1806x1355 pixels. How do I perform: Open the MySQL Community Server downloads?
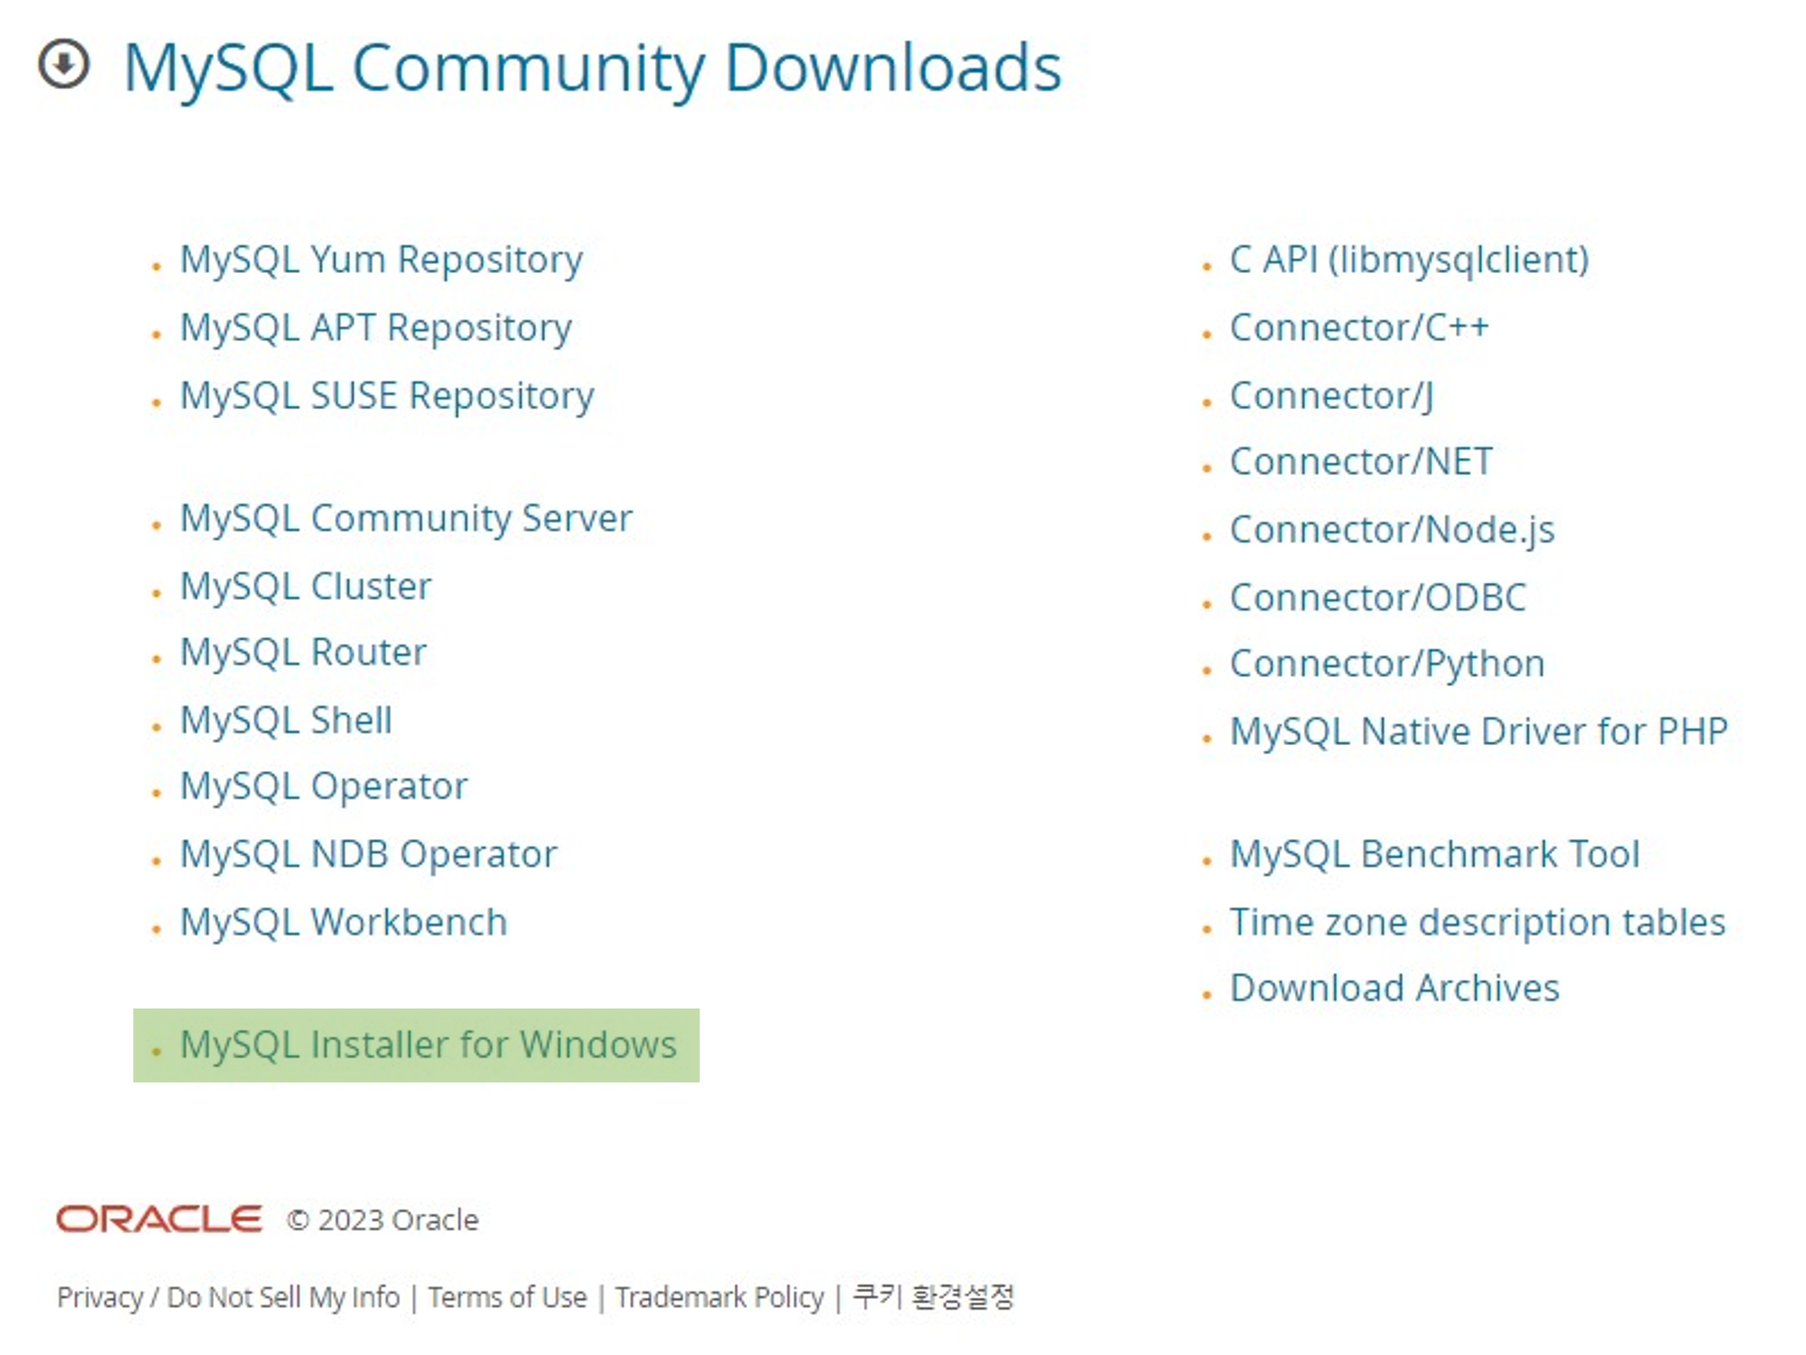pyautogui.click(x=406, y=518)
